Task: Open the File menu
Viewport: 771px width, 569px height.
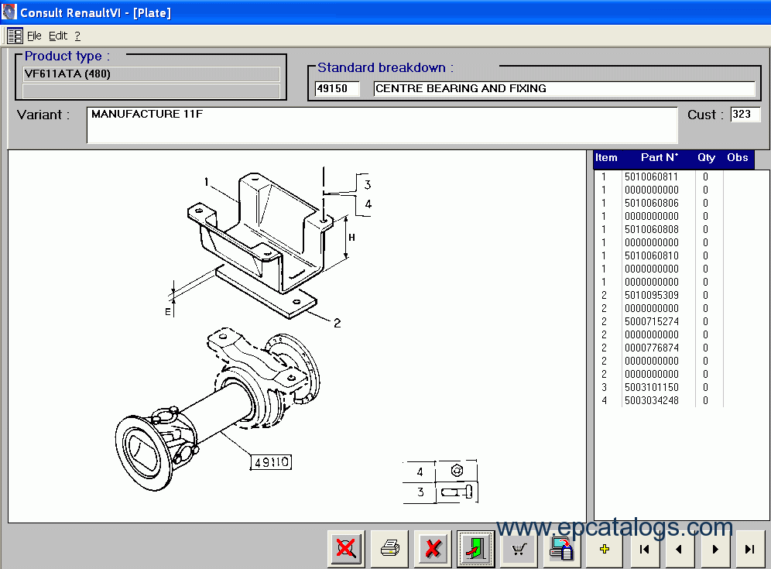Action: coord(34,36)
